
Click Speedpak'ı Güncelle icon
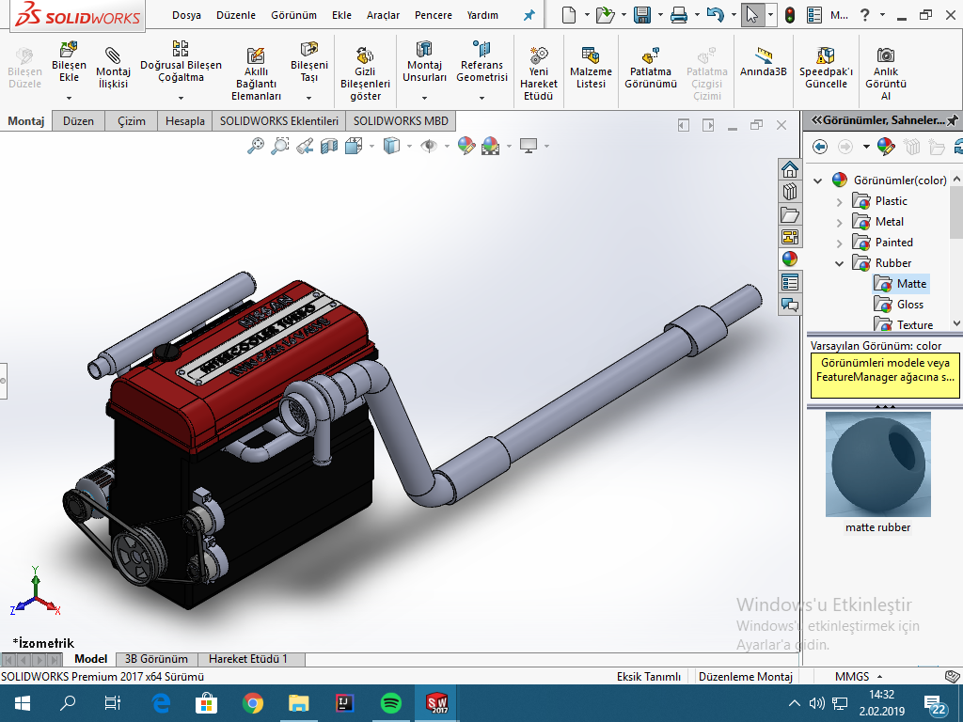826,55
